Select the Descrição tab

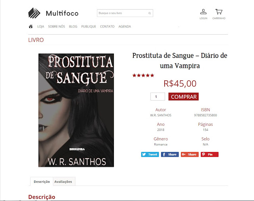pyautogui.click(x=42, y=181)
